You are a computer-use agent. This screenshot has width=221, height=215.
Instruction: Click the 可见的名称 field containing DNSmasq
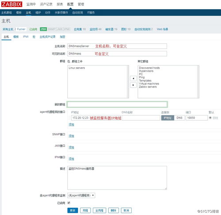[x=117, y=54]
